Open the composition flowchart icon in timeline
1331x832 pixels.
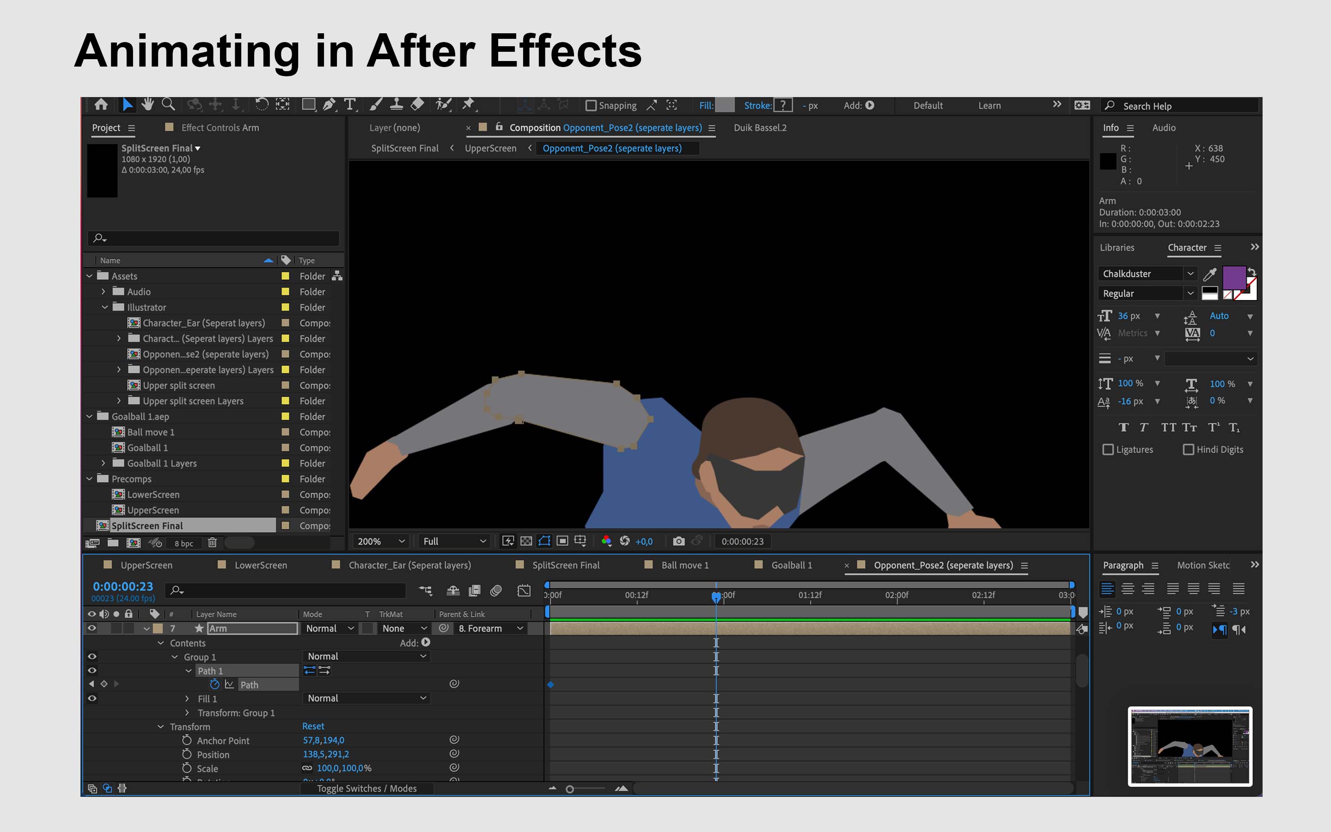pyautogui.click(x=425, y=590)
